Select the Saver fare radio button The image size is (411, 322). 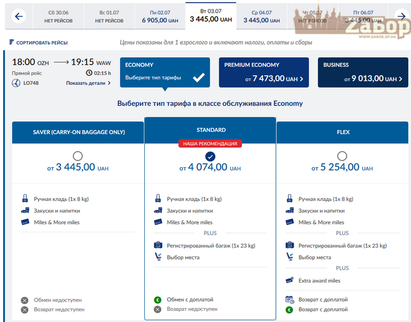78,156
